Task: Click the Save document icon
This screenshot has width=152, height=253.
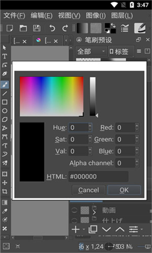Action: pos(37,28)
